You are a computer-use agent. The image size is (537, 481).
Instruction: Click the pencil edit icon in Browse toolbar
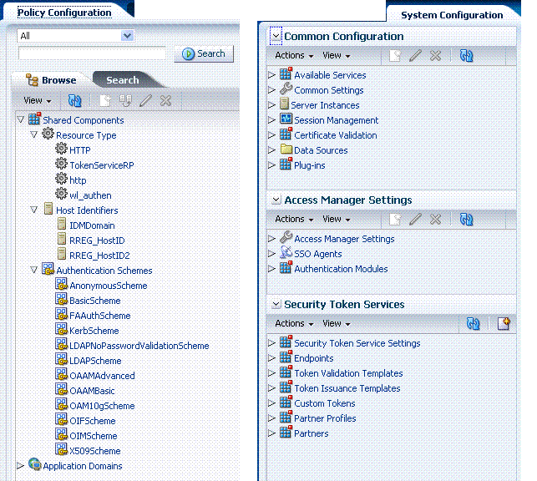tap(145, 100)
